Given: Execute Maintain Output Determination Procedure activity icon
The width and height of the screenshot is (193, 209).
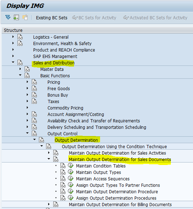Looking at the screenshot, I should (x=71, y=191).
